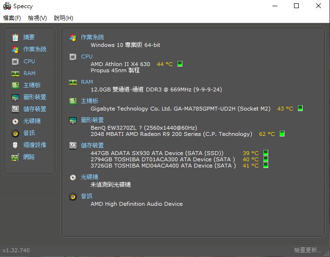Click the 儲存裝置 hard drive icon in sidebar

[x=15, y=109]
